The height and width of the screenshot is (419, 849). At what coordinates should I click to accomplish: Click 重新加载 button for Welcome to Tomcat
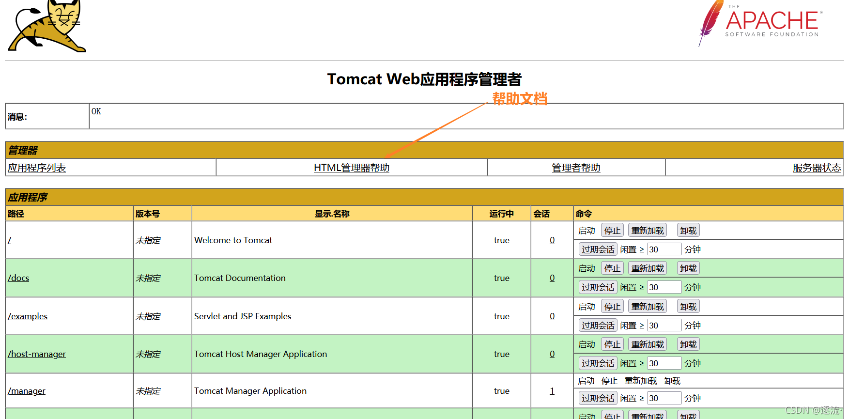click(x=648, y=231)
